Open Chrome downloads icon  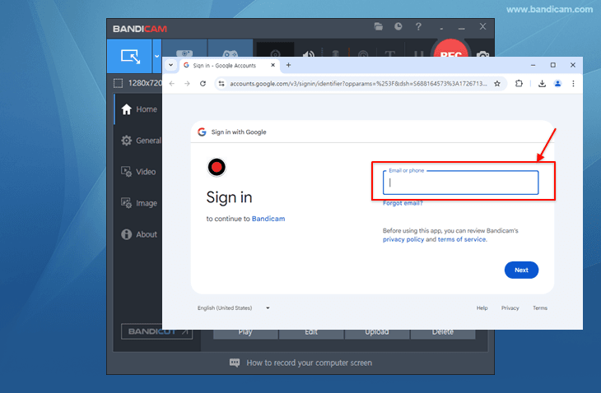click(x=542, y=83)
